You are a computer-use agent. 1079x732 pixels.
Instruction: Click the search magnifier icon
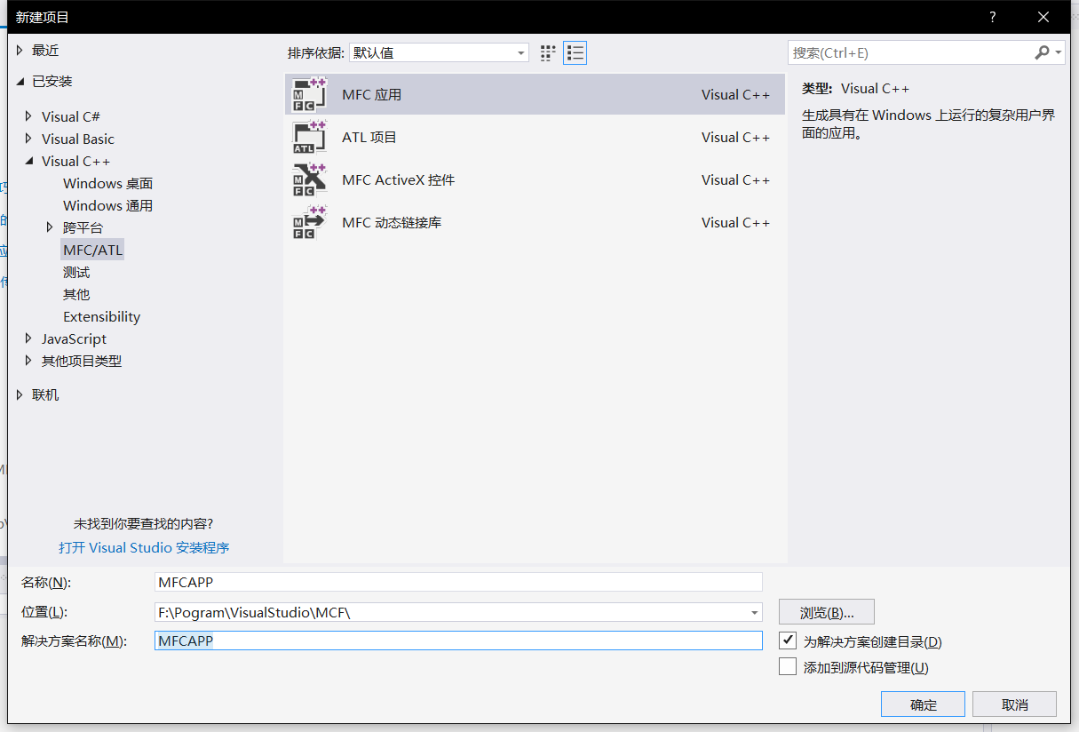tap(1043, 53)
